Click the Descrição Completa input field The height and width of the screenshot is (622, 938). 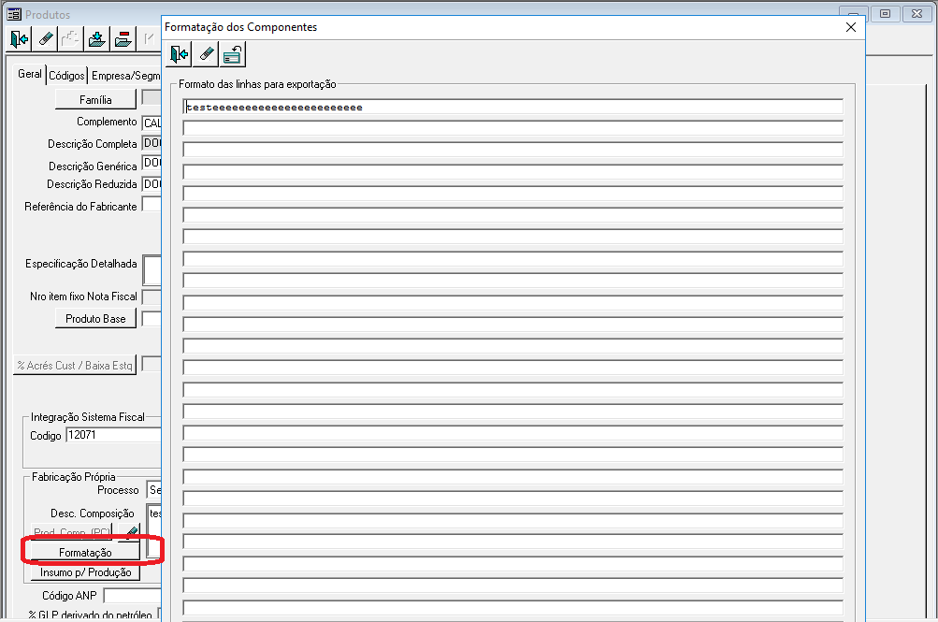152,143
